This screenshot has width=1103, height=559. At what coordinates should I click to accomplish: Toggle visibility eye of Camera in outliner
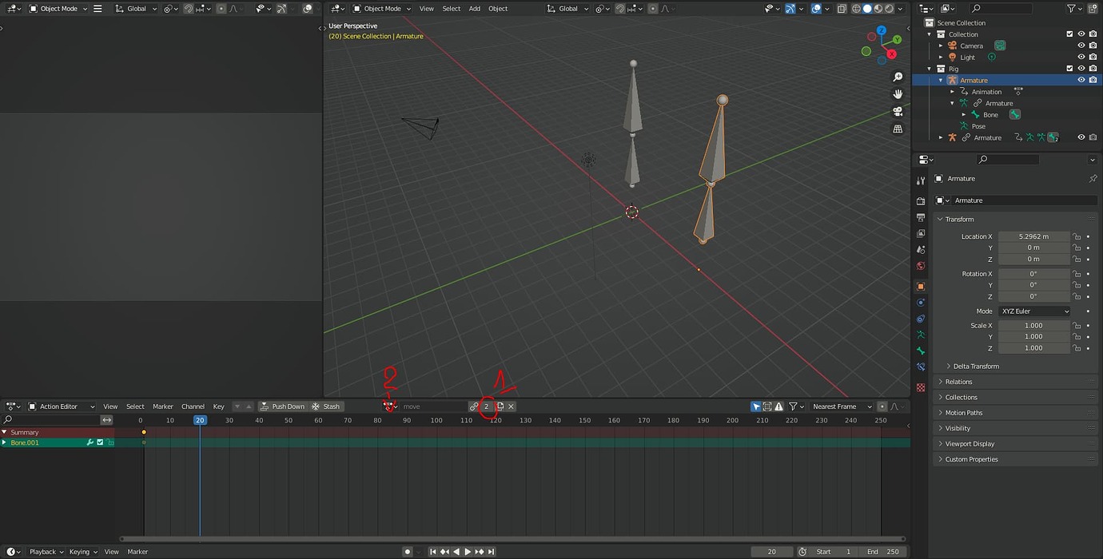(x=1081, y=46)
